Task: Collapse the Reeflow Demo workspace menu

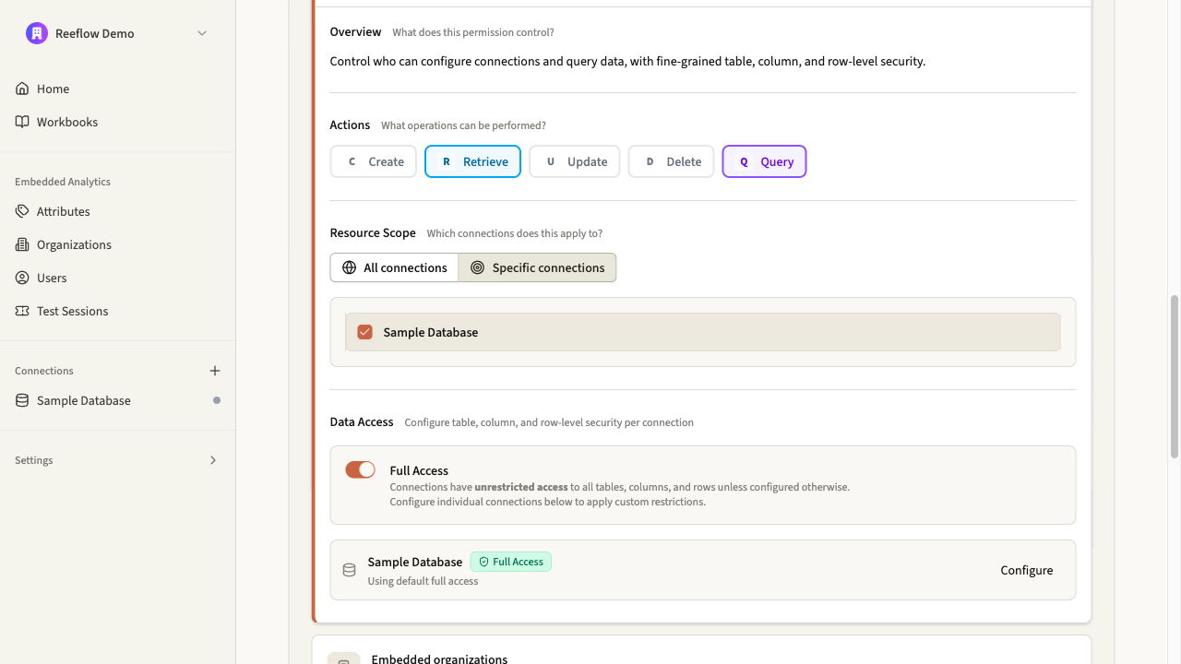Action: pos(202,33)
